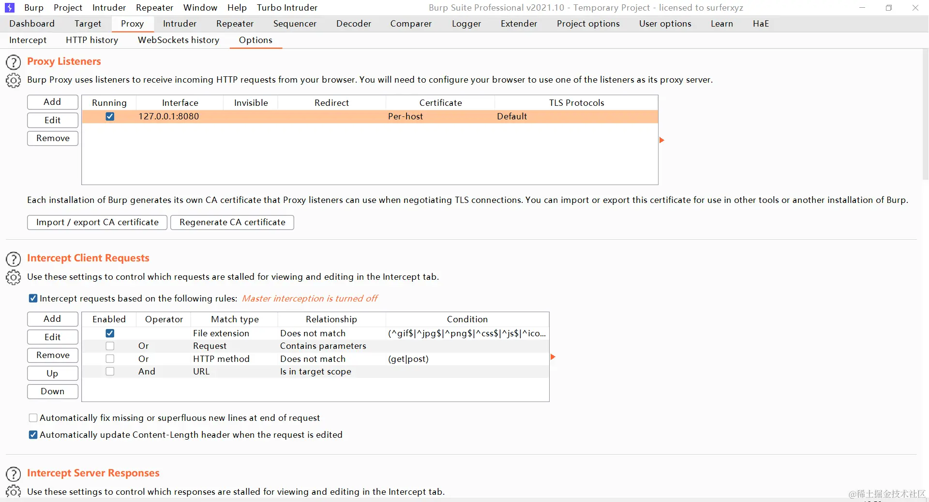Sort listeners by Certificate column header
This screenshot has height=502, width=929.
(x=440, y=103)
